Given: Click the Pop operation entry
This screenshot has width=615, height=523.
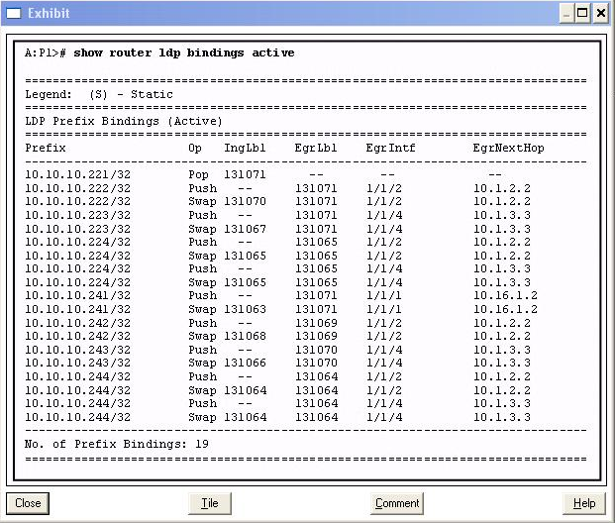Looking at the screenshot, I should coord(198,174).
